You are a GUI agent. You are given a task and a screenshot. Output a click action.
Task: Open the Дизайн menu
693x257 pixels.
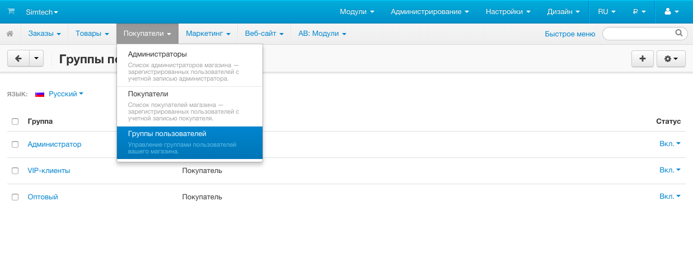pos(564,11)
